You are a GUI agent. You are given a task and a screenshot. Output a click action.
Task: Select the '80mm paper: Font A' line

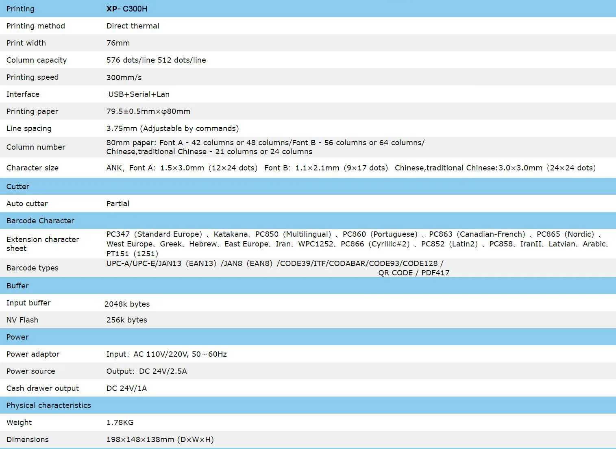tap(266, 143)
